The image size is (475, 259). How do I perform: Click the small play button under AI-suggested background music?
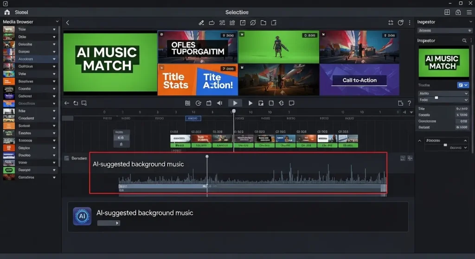click(117, 223)
